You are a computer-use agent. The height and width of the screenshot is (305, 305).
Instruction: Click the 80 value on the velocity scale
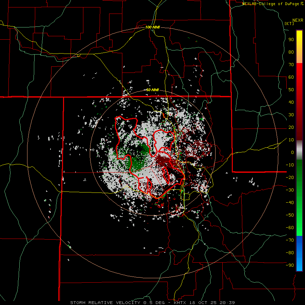[x=291, y=52]
